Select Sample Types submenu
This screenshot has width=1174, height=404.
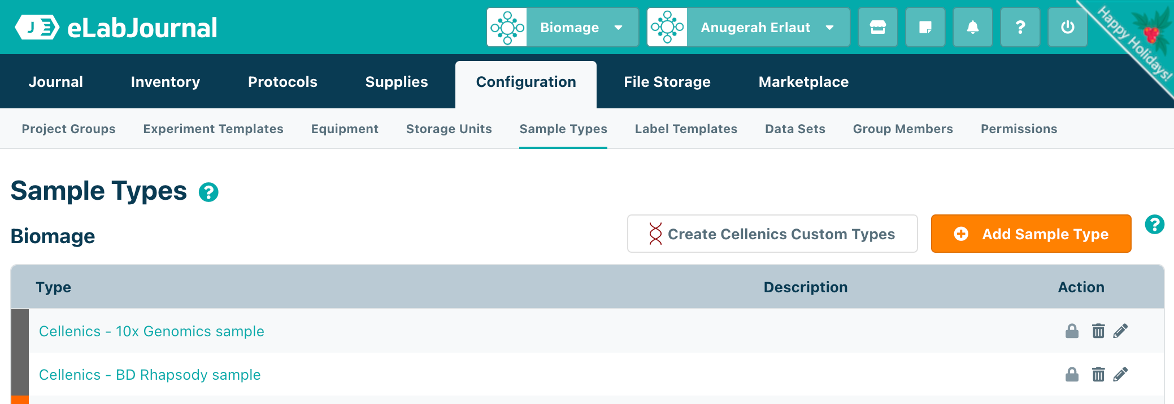click(x=563, y=129)
